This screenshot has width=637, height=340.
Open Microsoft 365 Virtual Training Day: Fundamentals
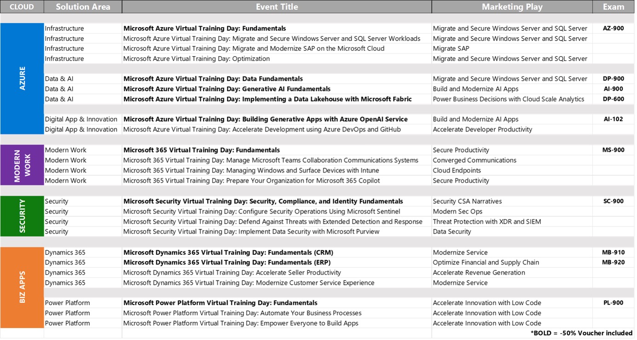(199, 150)
